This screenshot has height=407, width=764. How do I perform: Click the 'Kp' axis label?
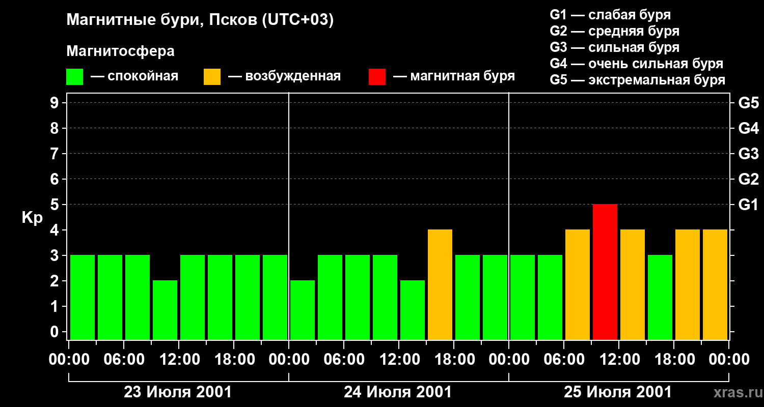32,218
